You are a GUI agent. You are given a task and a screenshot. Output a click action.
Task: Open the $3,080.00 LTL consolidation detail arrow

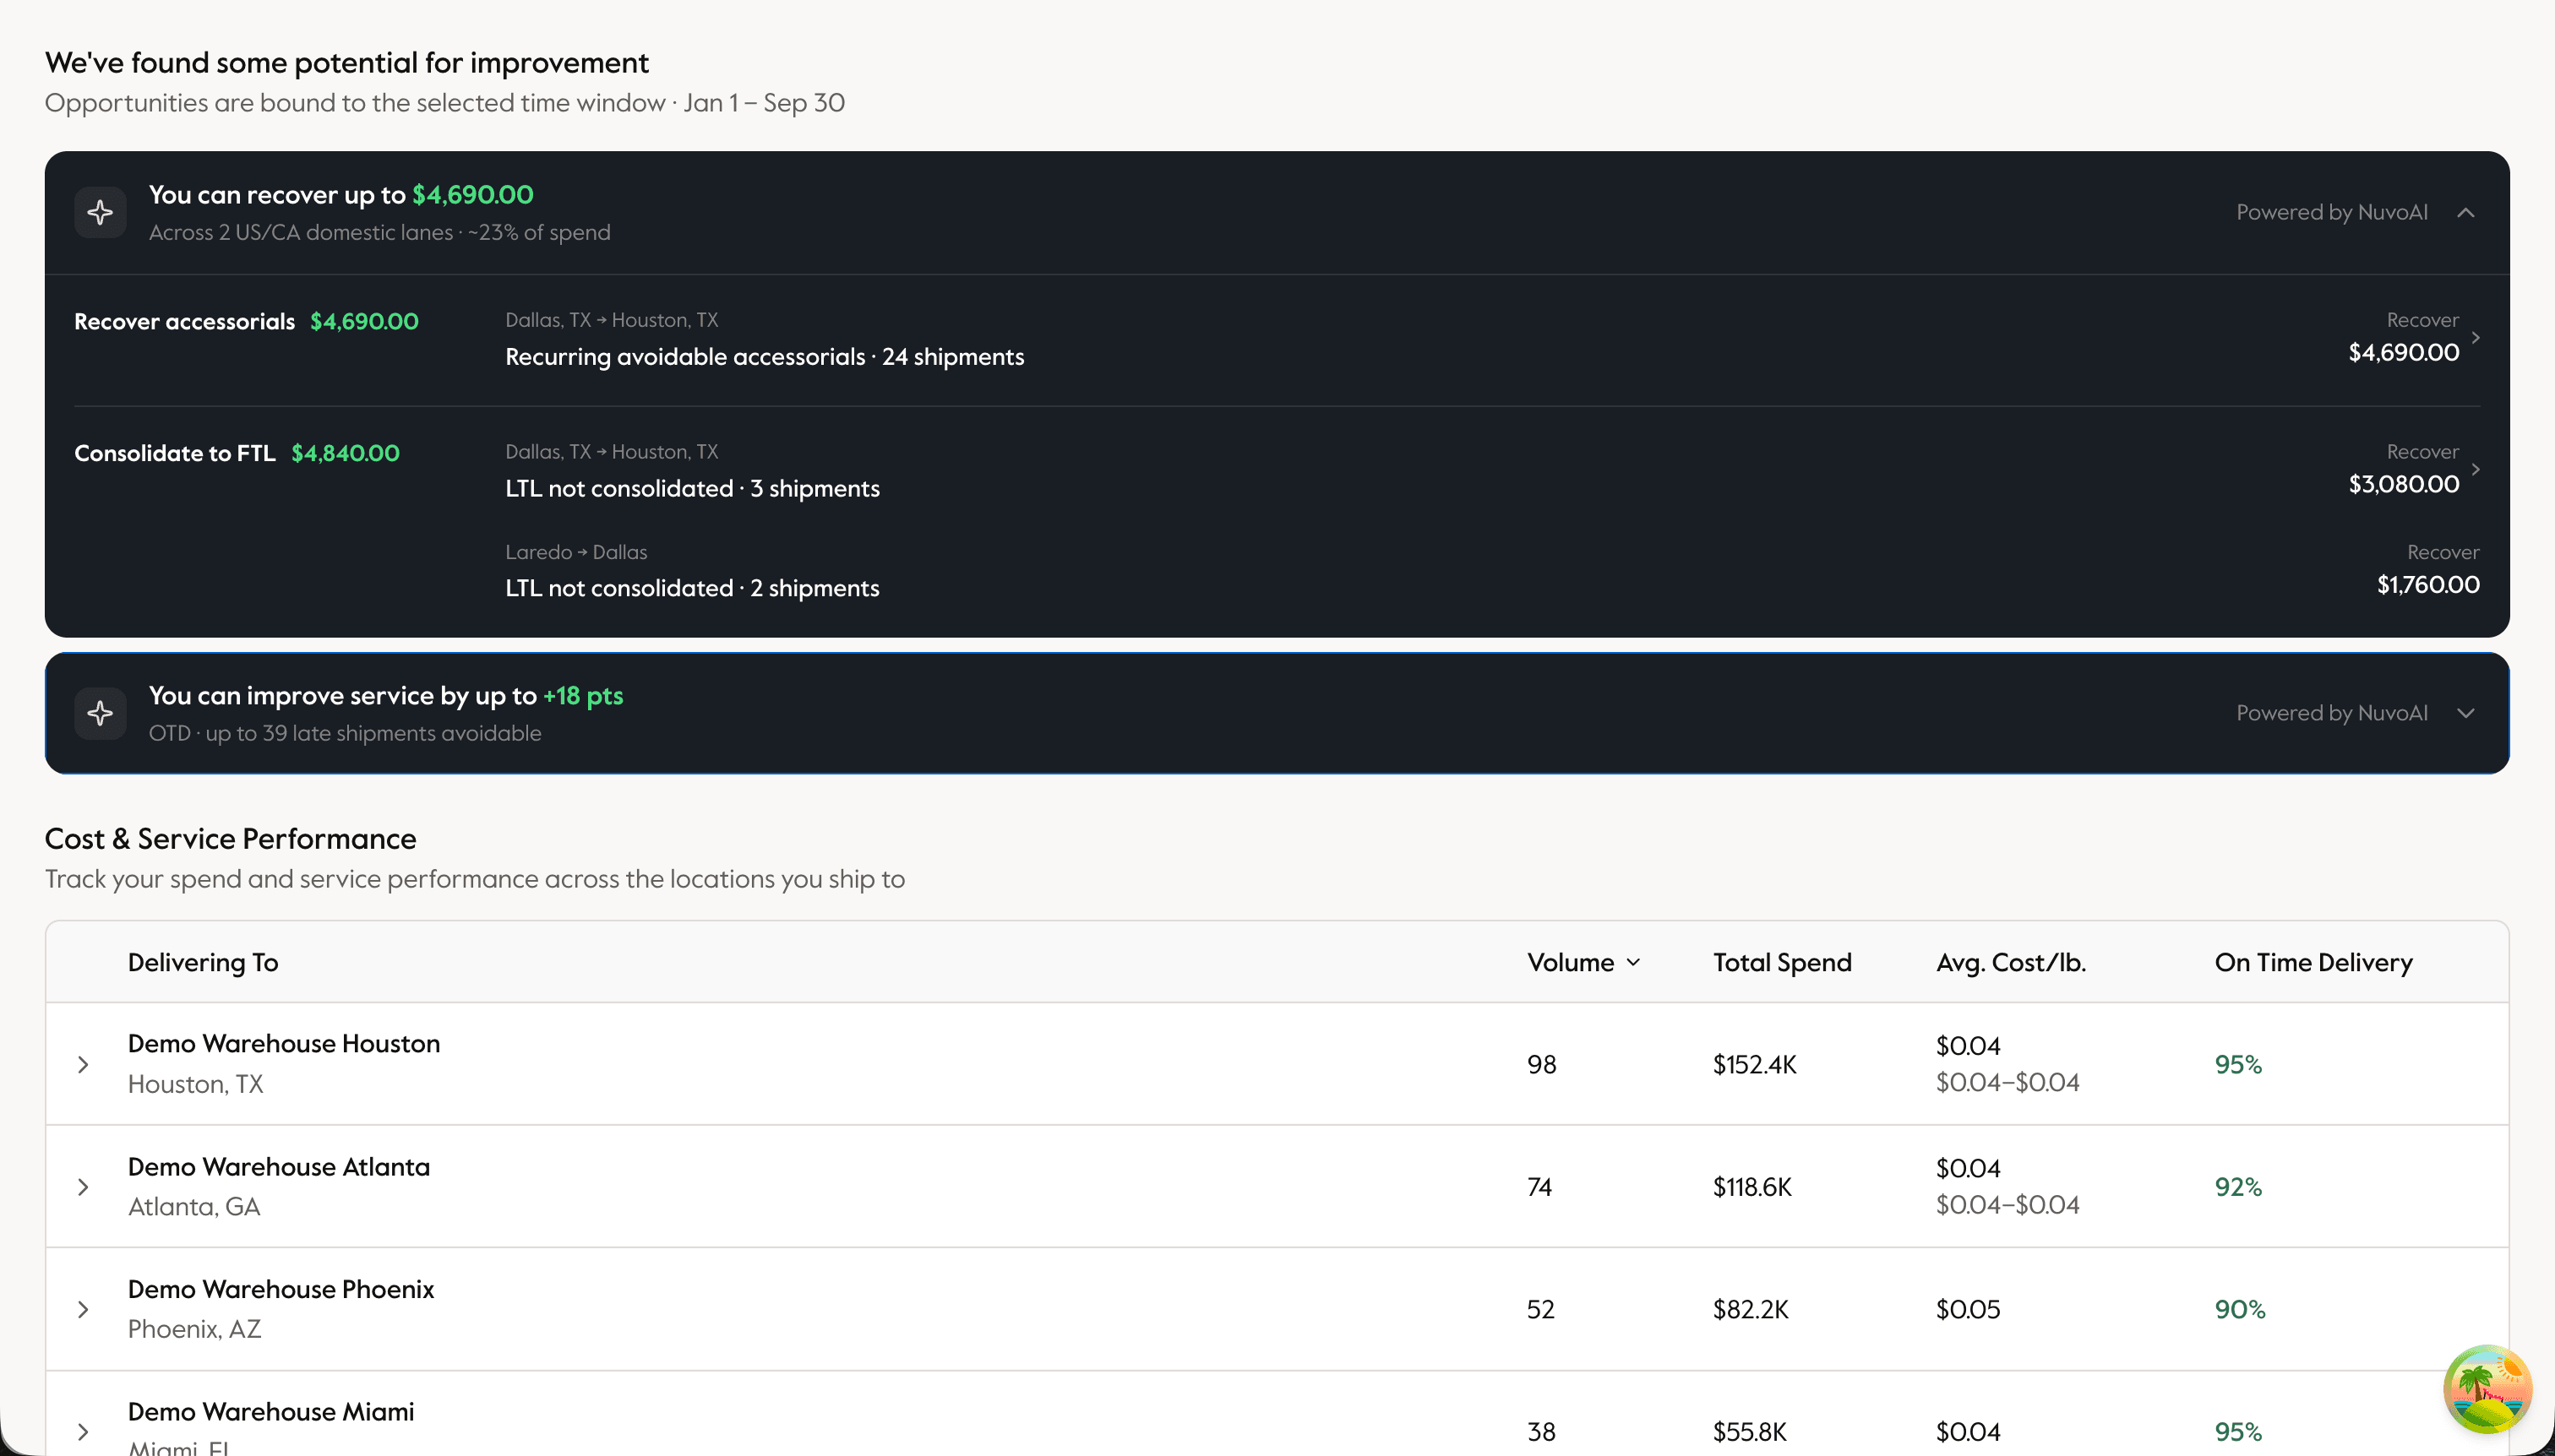[x=2476, y=469]
